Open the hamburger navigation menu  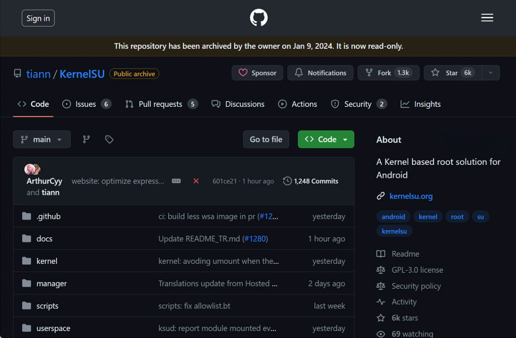pos(487,18)
